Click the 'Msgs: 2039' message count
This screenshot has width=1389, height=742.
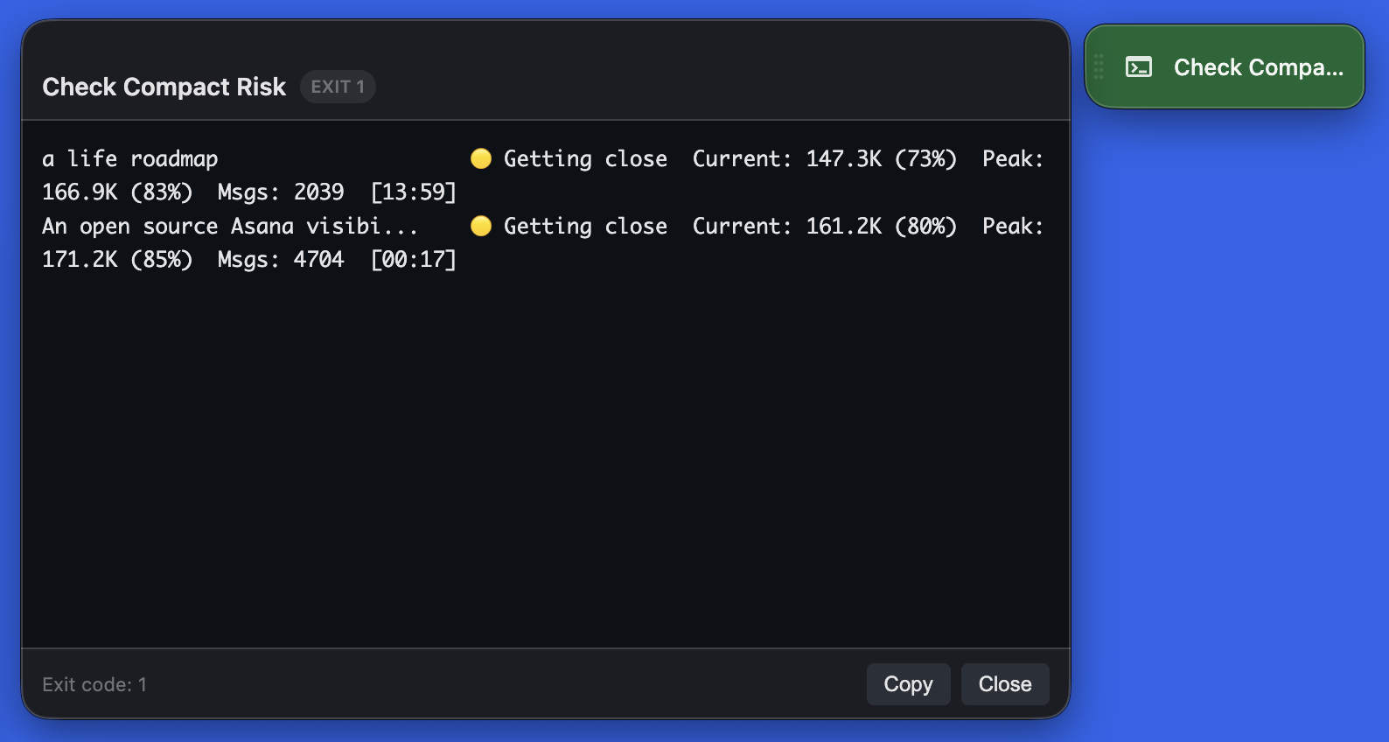coord(280,192)
